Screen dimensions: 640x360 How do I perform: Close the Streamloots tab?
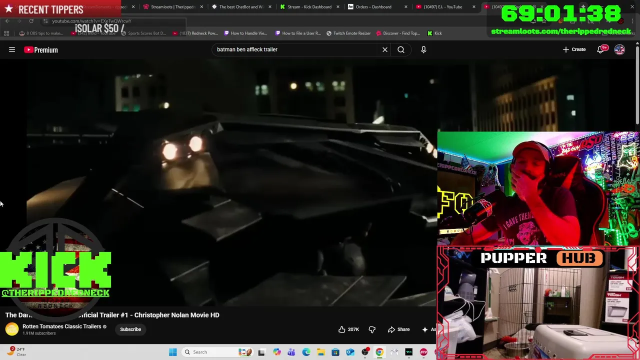[x=201, y=7]
